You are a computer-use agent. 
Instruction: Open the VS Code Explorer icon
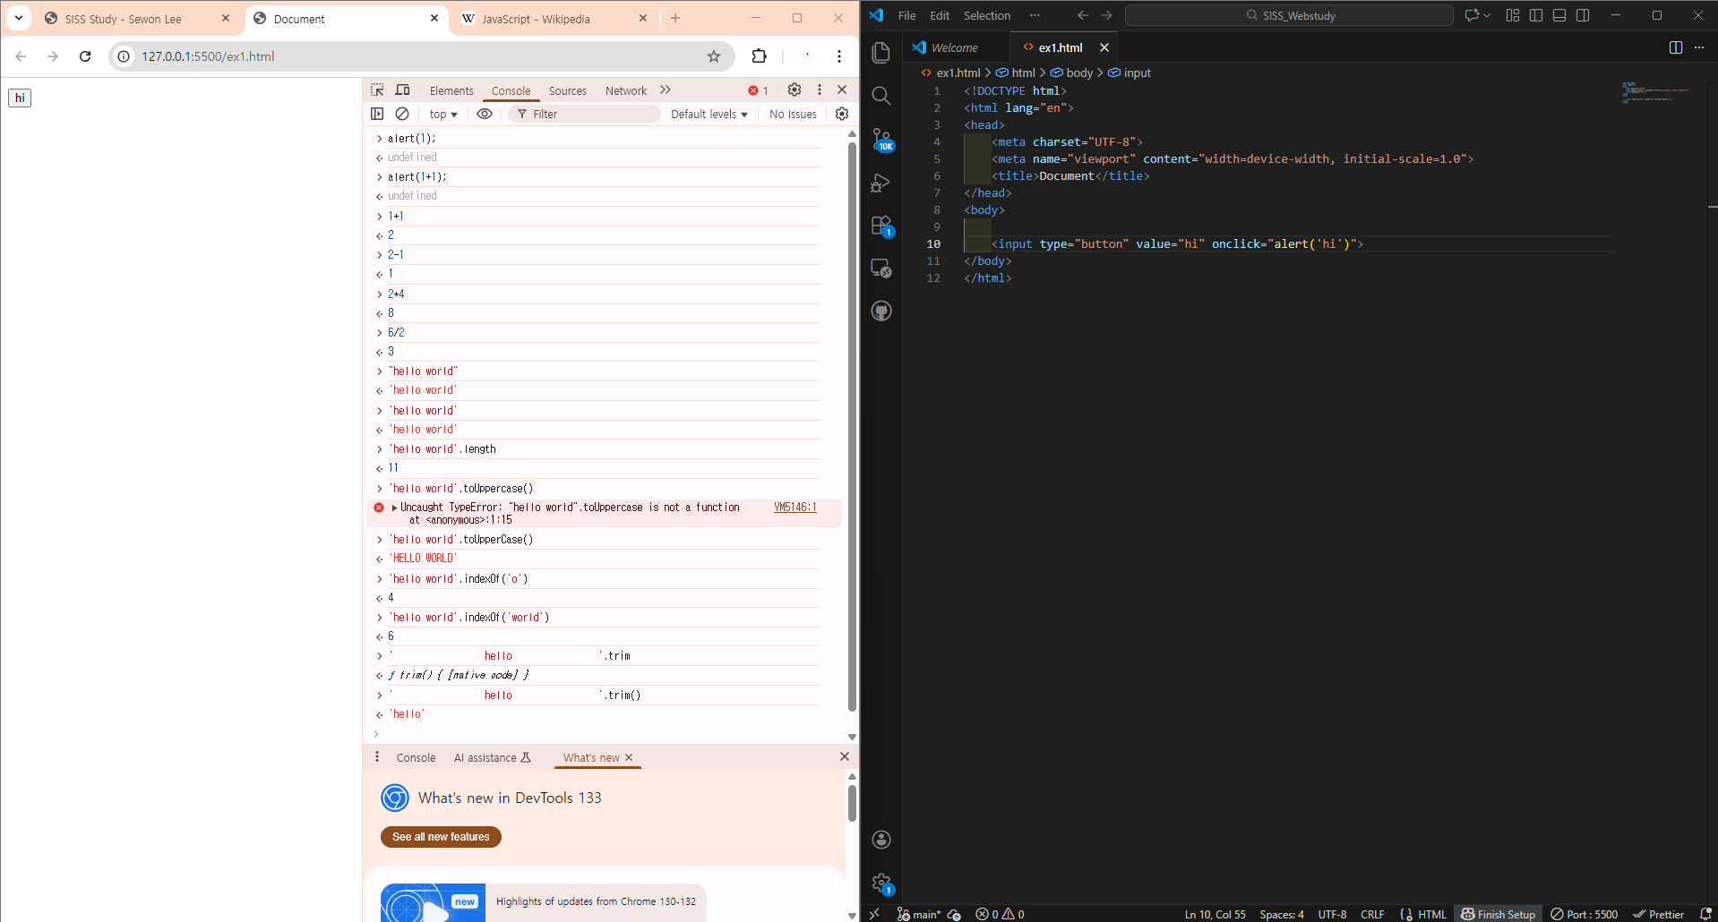(x=880, y=53)
